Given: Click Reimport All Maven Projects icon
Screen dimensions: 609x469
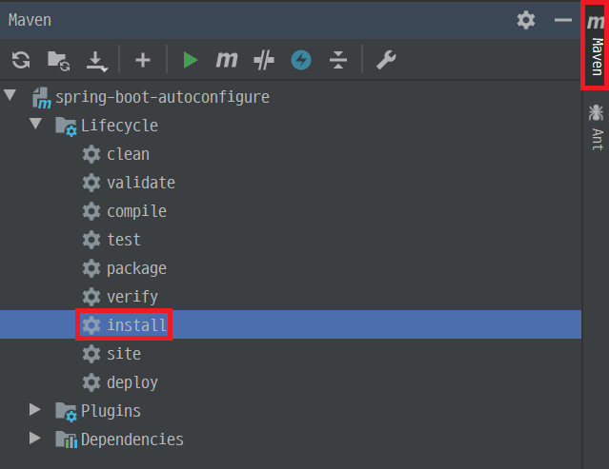Looking at the screenshot, I should tap(21, 60).
